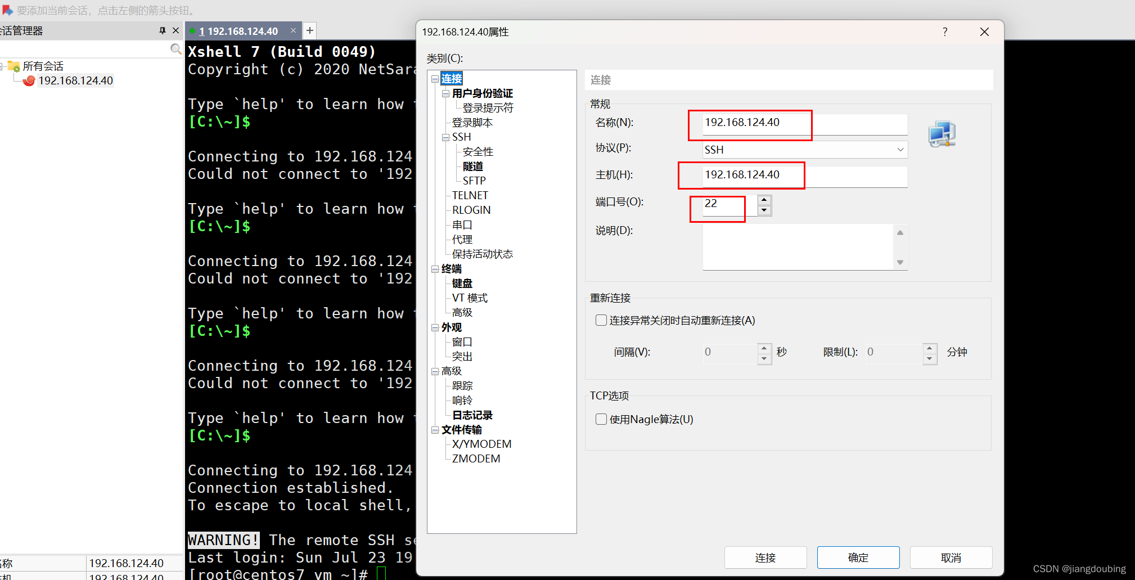Collapse the 终端 section in the tree
1135x580 pixels.
point(435,268)
